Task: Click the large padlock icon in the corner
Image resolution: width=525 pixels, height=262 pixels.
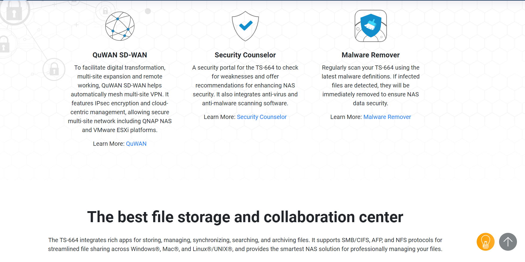Action: (x=13, y=11)
